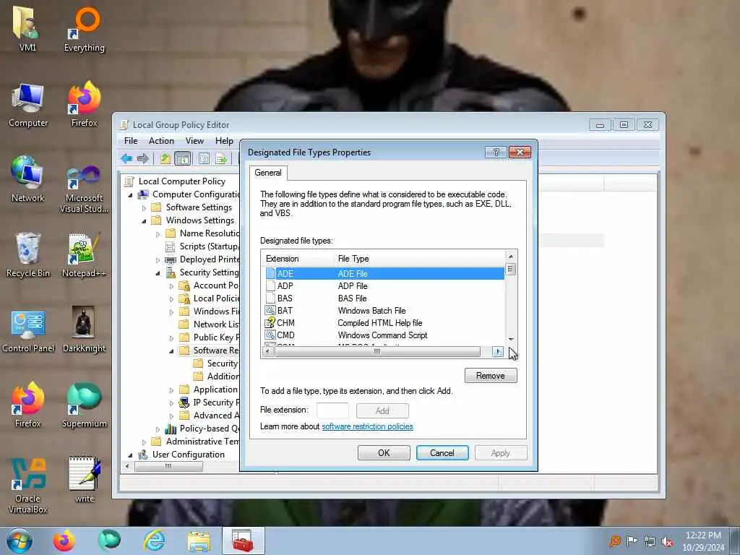This screenshot has width=740, height=555.
Task: Select the BAT Windows Batch File row
Action: [x=384, y=311]
